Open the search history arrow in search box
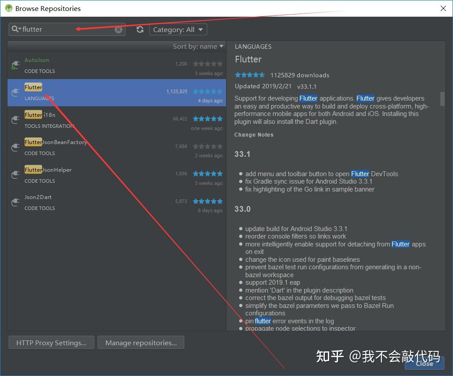Viewport: 453px width, 376px height. (18, 29)
